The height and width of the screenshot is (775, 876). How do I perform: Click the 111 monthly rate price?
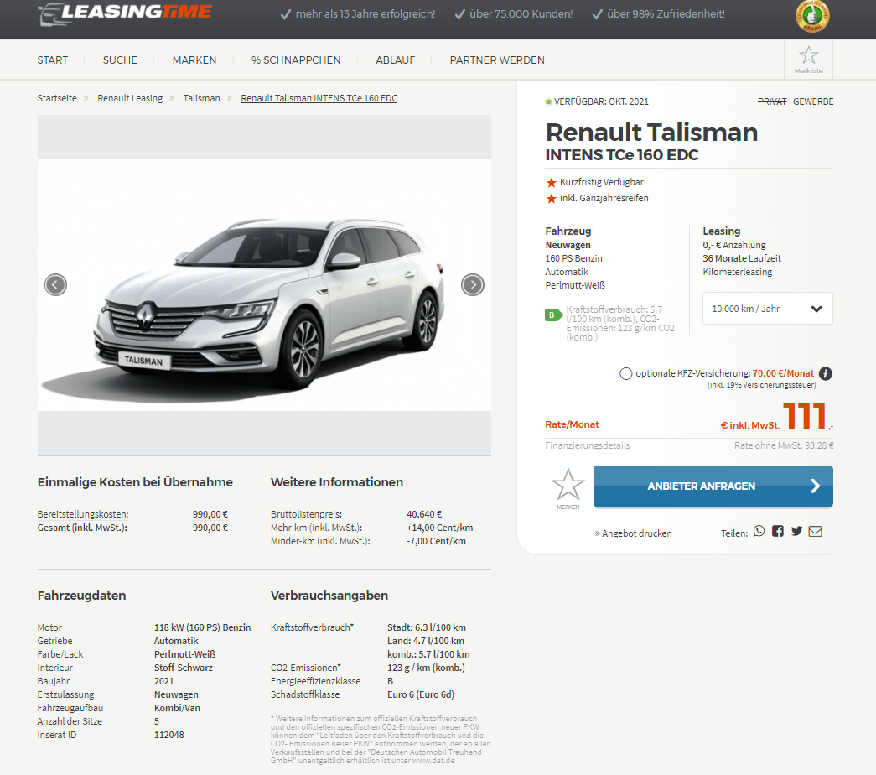coord(805,416)
